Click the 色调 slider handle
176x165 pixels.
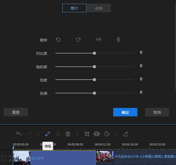[94, 93]
